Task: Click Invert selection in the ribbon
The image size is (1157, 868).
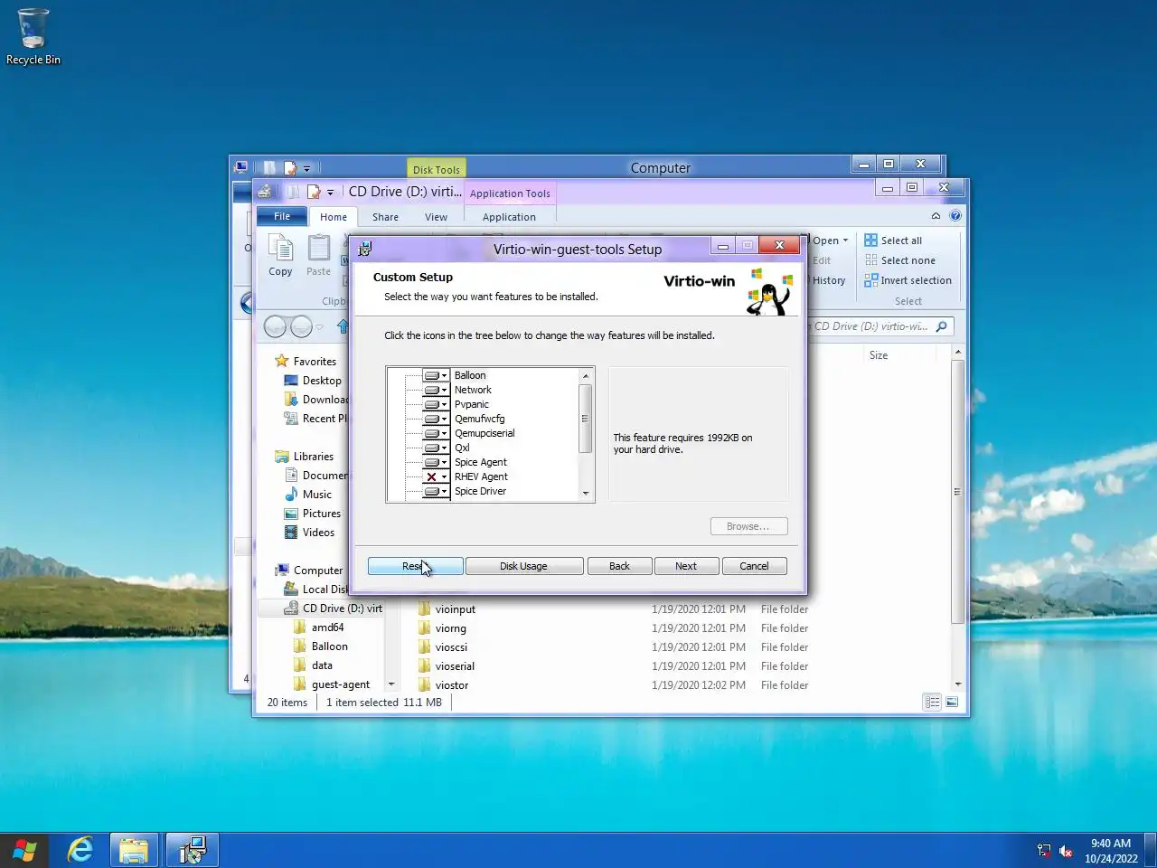Action: click(908, 280)
